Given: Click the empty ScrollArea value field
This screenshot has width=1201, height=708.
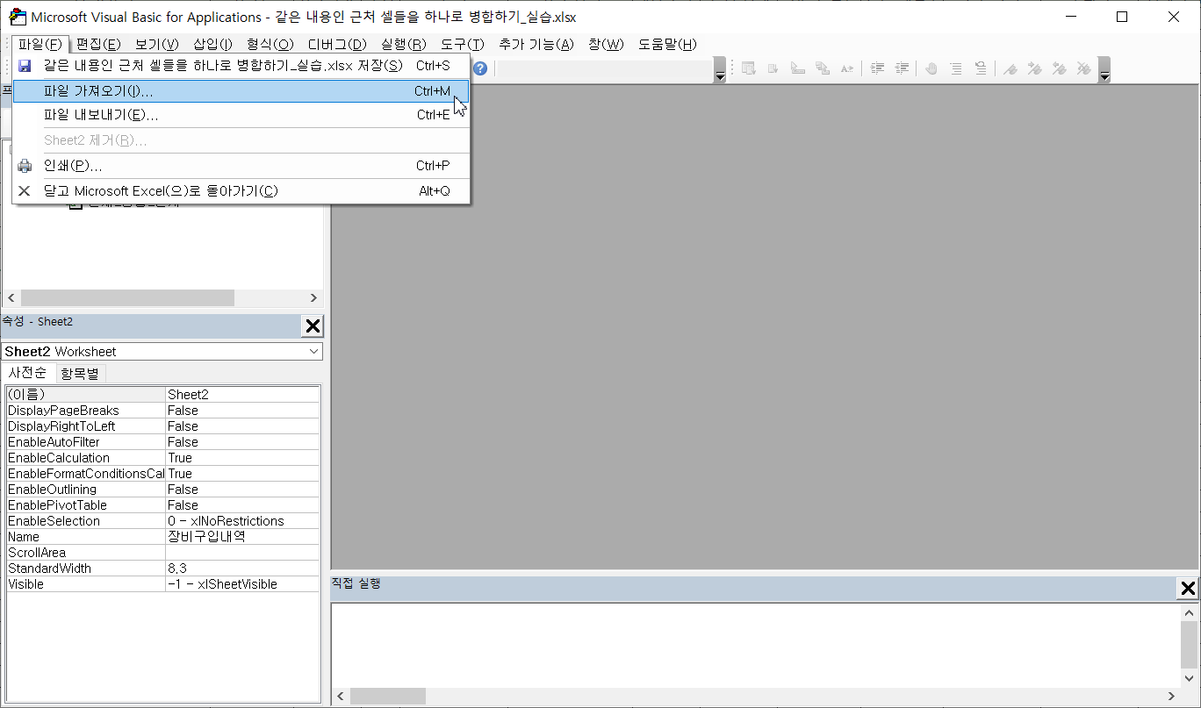Looking at the screenshot, I should pos(242,552).
